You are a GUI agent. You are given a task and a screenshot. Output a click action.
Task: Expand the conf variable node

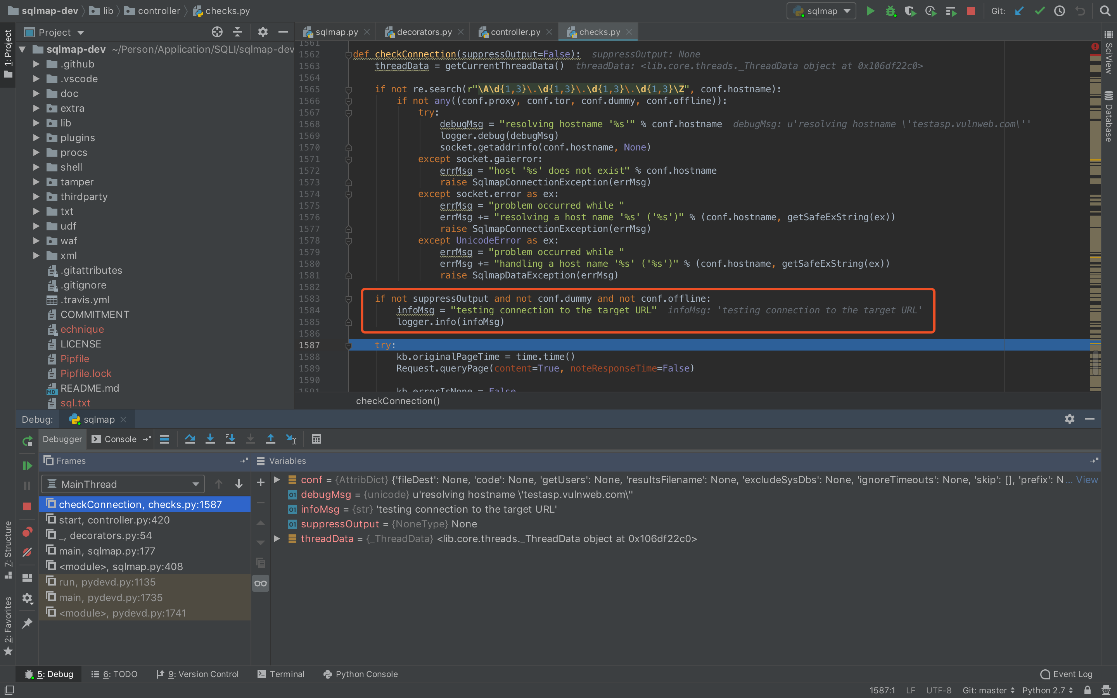coord(277,480)
